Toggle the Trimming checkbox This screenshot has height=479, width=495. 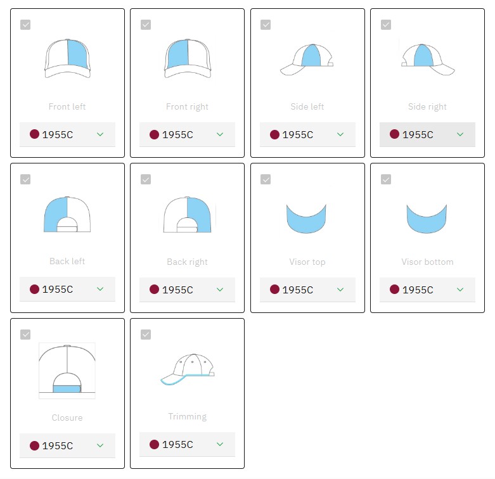[x=146, y=335]
